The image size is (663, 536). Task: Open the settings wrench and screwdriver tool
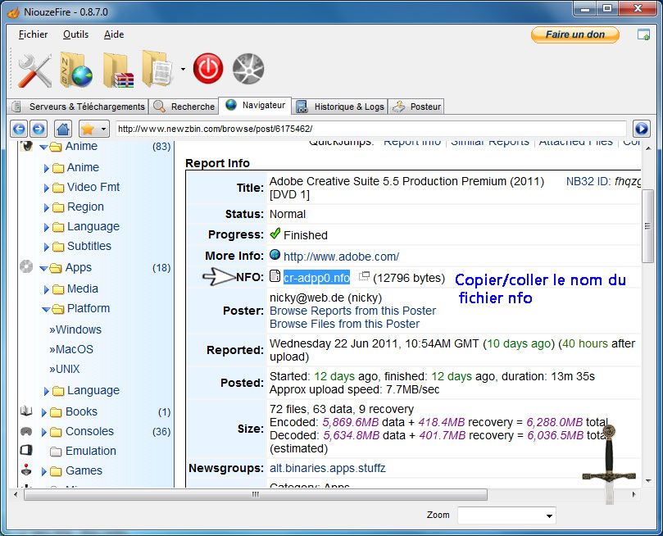pyautogui.click(x=34, y=70)
